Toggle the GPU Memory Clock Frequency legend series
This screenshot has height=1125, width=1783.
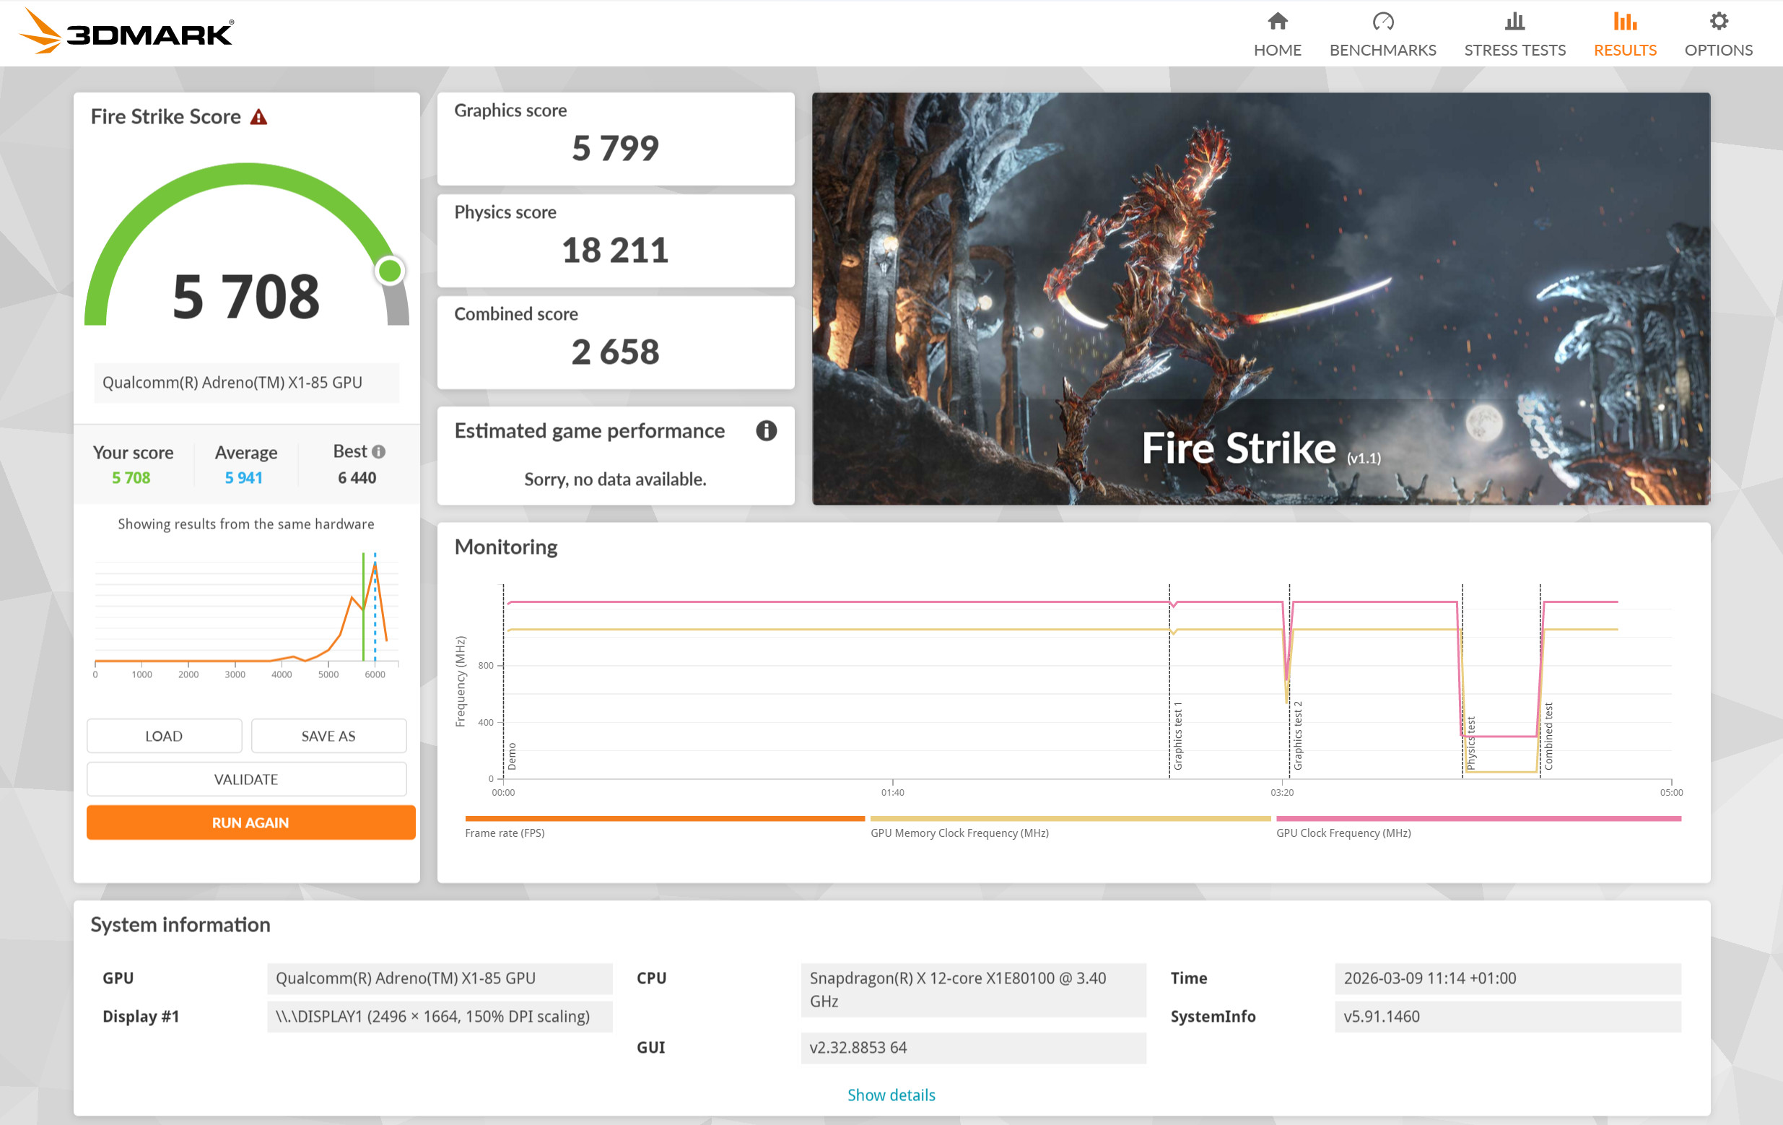pos(959,833)
